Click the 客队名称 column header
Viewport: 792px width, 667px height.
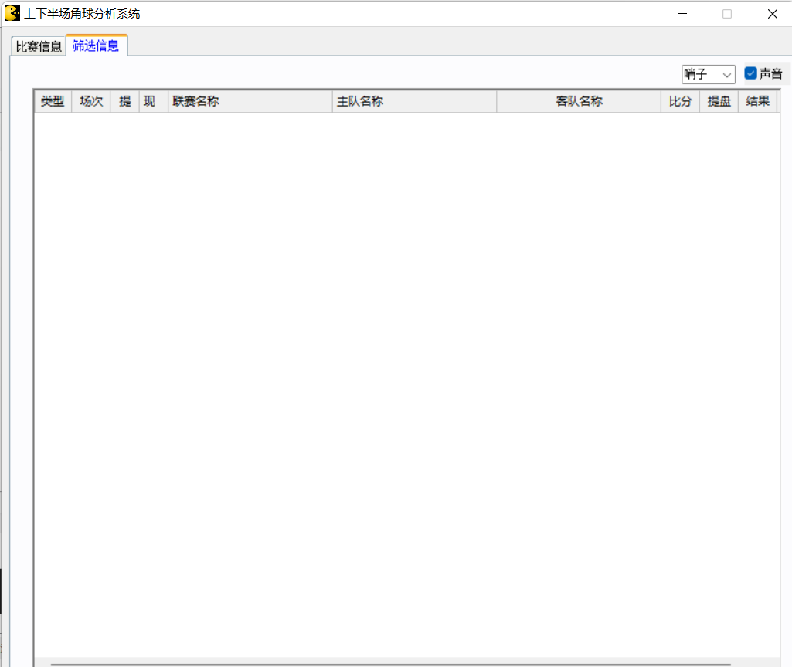[x=579, y=101]
